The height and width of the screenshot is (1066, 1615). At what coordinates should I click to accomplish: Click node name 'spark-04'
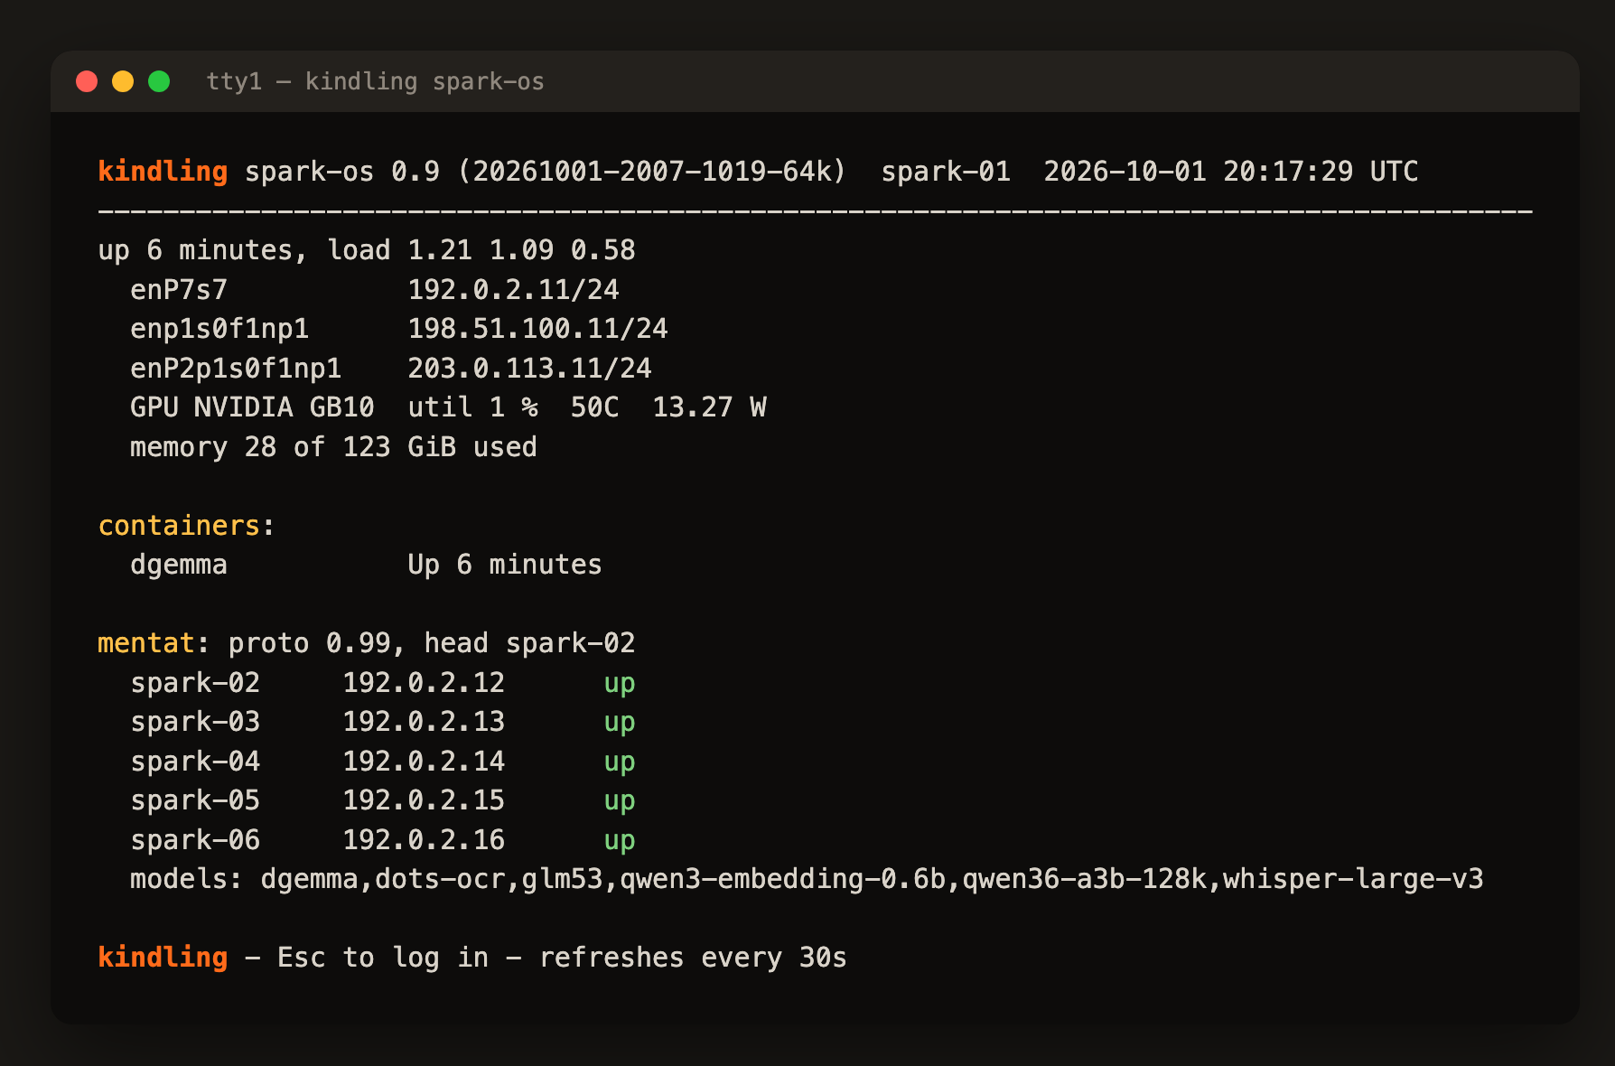(195, 762)
